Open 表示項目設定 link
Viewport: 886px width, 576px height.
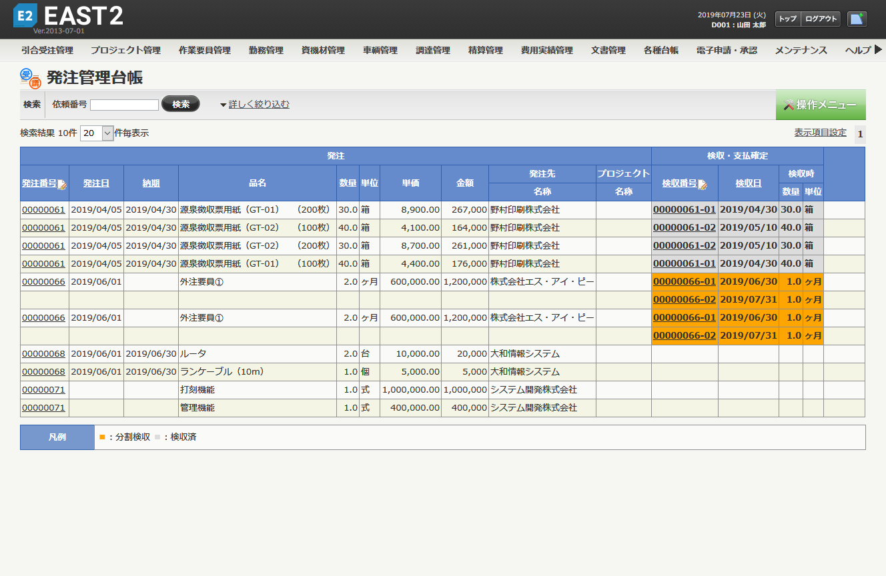coord(821,133)
